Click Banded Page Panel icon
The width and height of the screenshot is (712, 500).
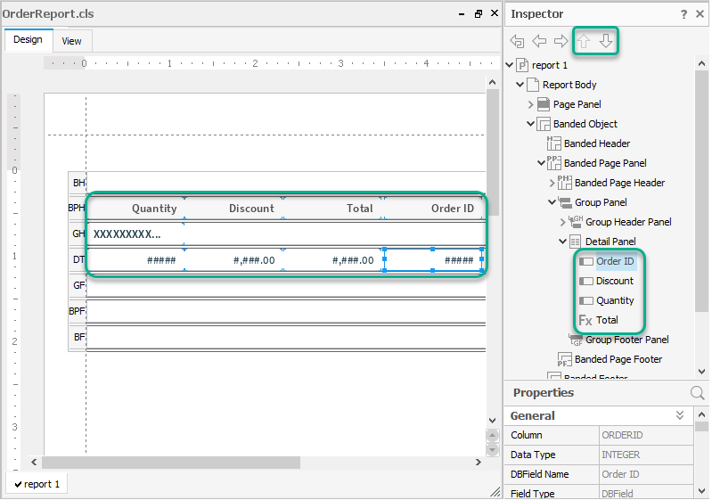tap(553, 162)
